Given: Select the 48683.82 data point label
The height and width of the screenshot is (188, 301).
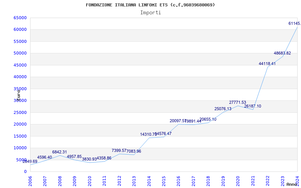Looking at the screenshot, I should click(282, 53).
